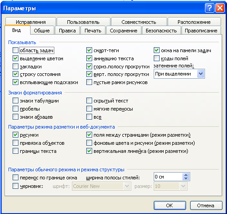The image size is (227, 214).
Task: Open the «Правописание» tab
Action: [x=201, y=31]
